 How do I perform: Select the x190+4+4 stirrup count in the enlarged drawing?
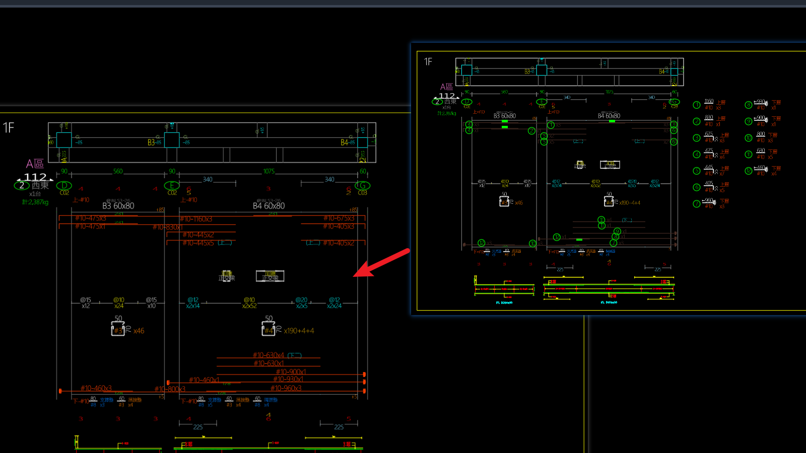(x=299, y=331)
